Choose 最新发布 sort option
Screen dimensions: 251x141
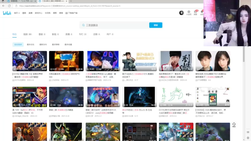pyautogui.click(x=43, y=44)
